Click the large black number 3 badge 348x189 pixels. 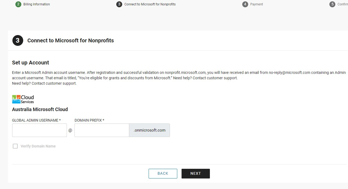[x=18, y=40]
